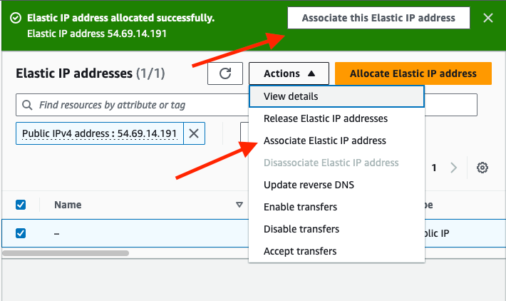Remove the Public IPv4 address filter chip
Screen dimensions: 506x301
194,133
